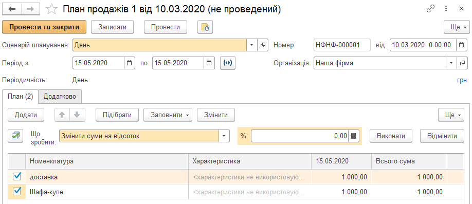472x204 pixels.
Task: Open item picker with Підібрати
Action: pos(117,115)
